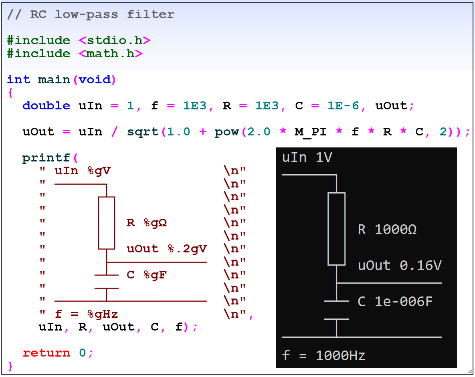The height and width of the screenshot is (377, 475).
Task: Click the 'sqrt' function call
Action: coord(143,132)
